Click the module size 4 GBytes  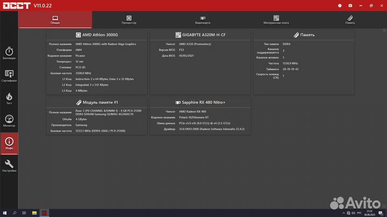tap(81, 119)
